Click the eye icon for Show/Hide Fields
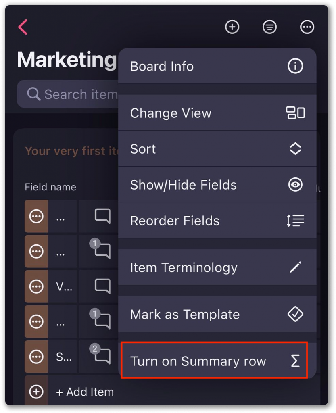This screenshot has width=336, height=413. pyautogui.click(x=295, y=184)
